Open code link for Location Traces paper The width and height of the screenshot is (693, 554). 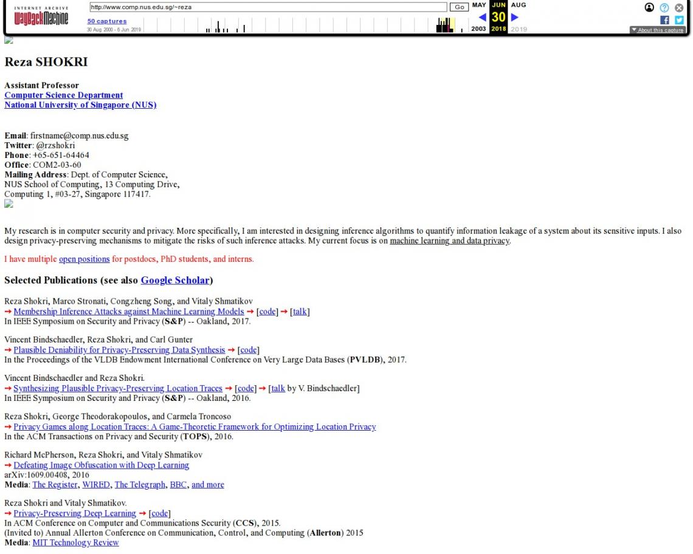pos(246,388)
